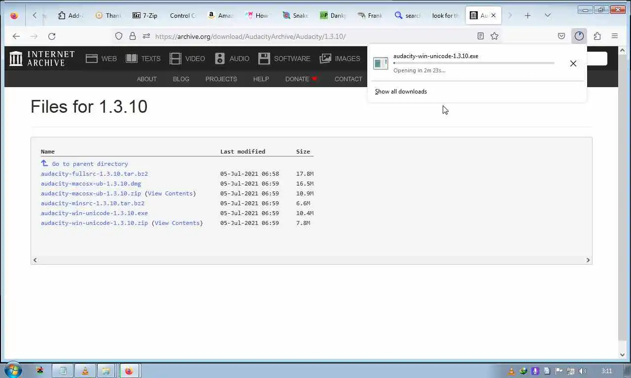The width and height of the screenshot is (631, 378).
Task: Switch to the Frank tab
Action: click(x=370, y=15)
